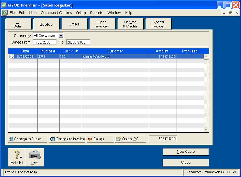Click the Invoice # column header
This screenshot has width=241, height=177.
[48, 51]
